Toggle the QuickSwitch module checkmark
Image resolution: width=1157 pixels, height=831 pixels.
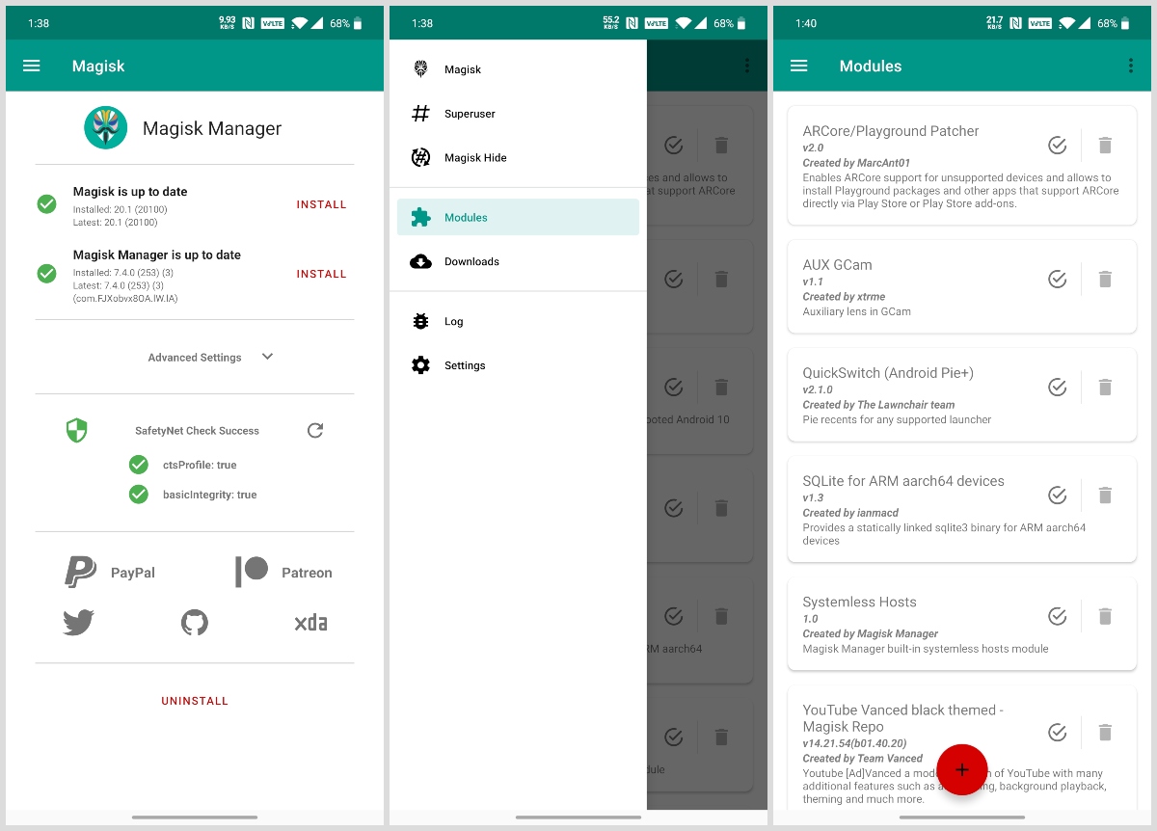point(1058,387)
